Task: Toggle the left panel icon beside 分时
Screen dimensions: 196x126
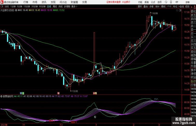Action: tap(2, 6)
